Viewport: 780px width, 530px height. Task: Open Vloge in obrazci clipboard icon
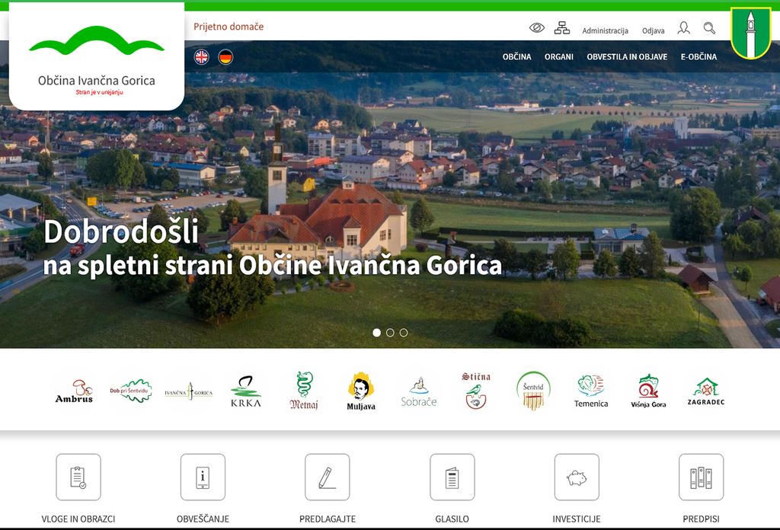(78, 477)
